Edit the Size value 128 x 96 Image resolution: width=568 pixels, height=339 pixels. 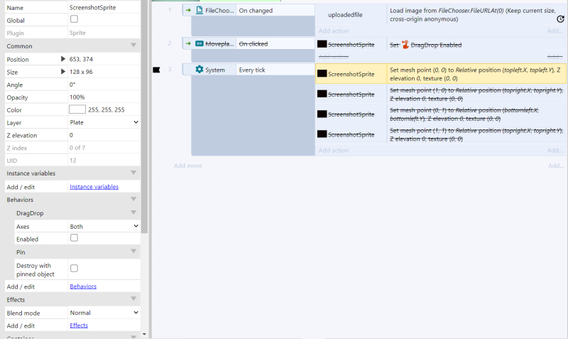(x=104, y=72)
